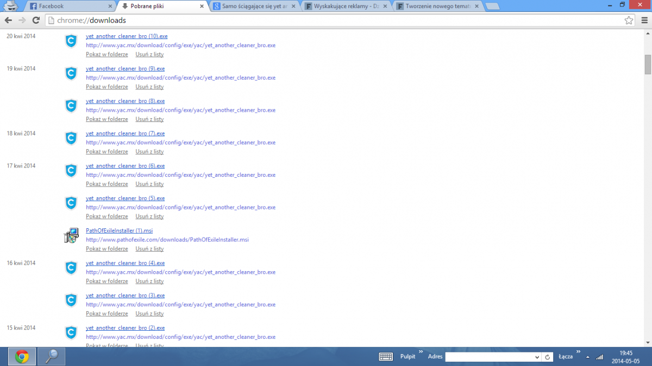The image size is (652, 366).
Task: Refresh the taskbar address bar
Action: [548, 357]
